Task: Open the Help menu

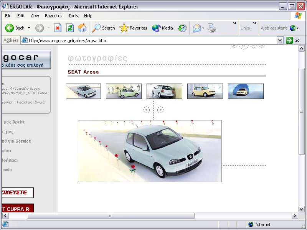Action: click(x=88, y=16)
